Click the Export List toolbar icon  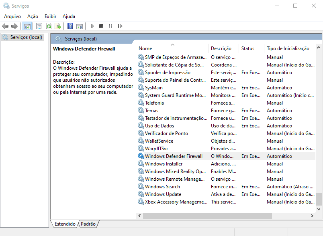tap(58, 26)
